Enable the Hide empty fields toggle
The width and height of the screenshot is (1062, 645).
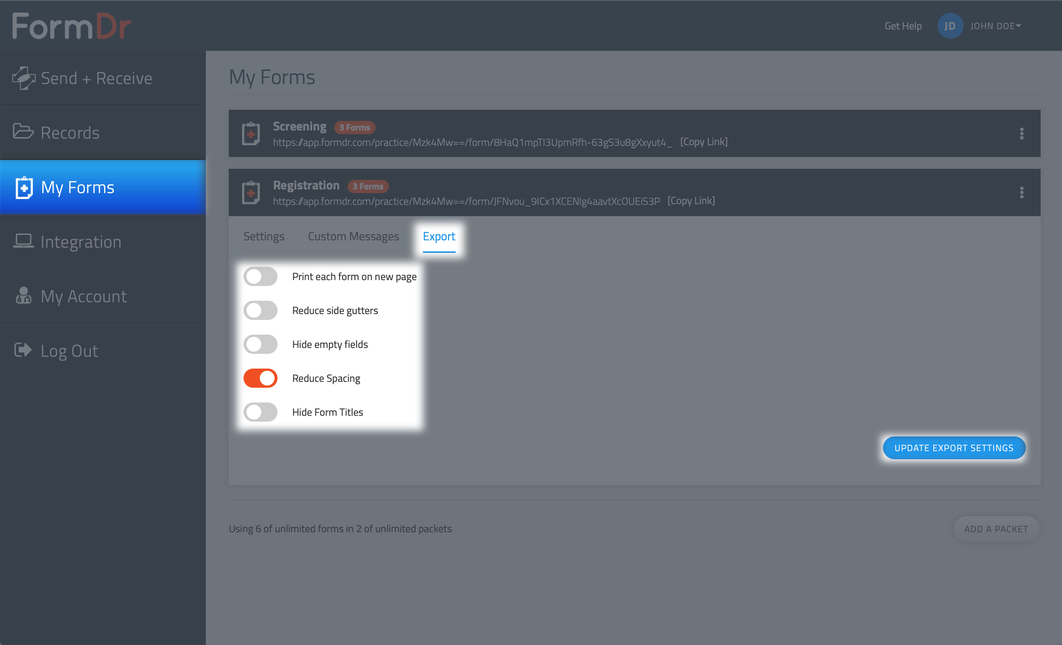tap(260, 345)
